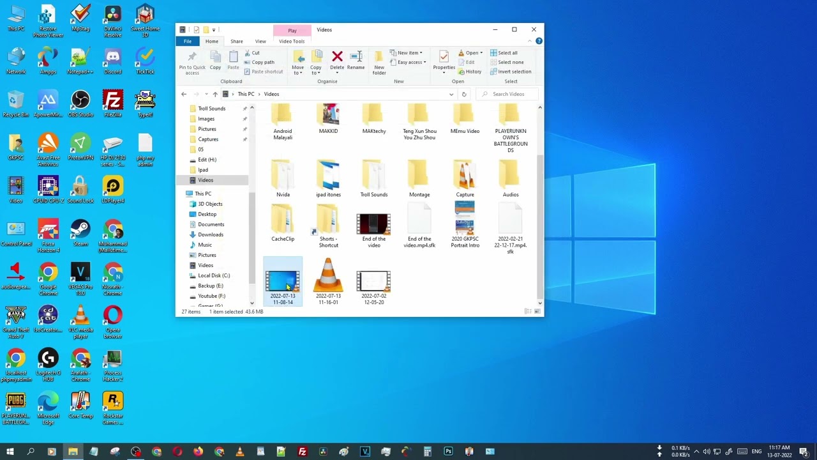
Task: Select the MAKKID folder
Action: [328, 120]
